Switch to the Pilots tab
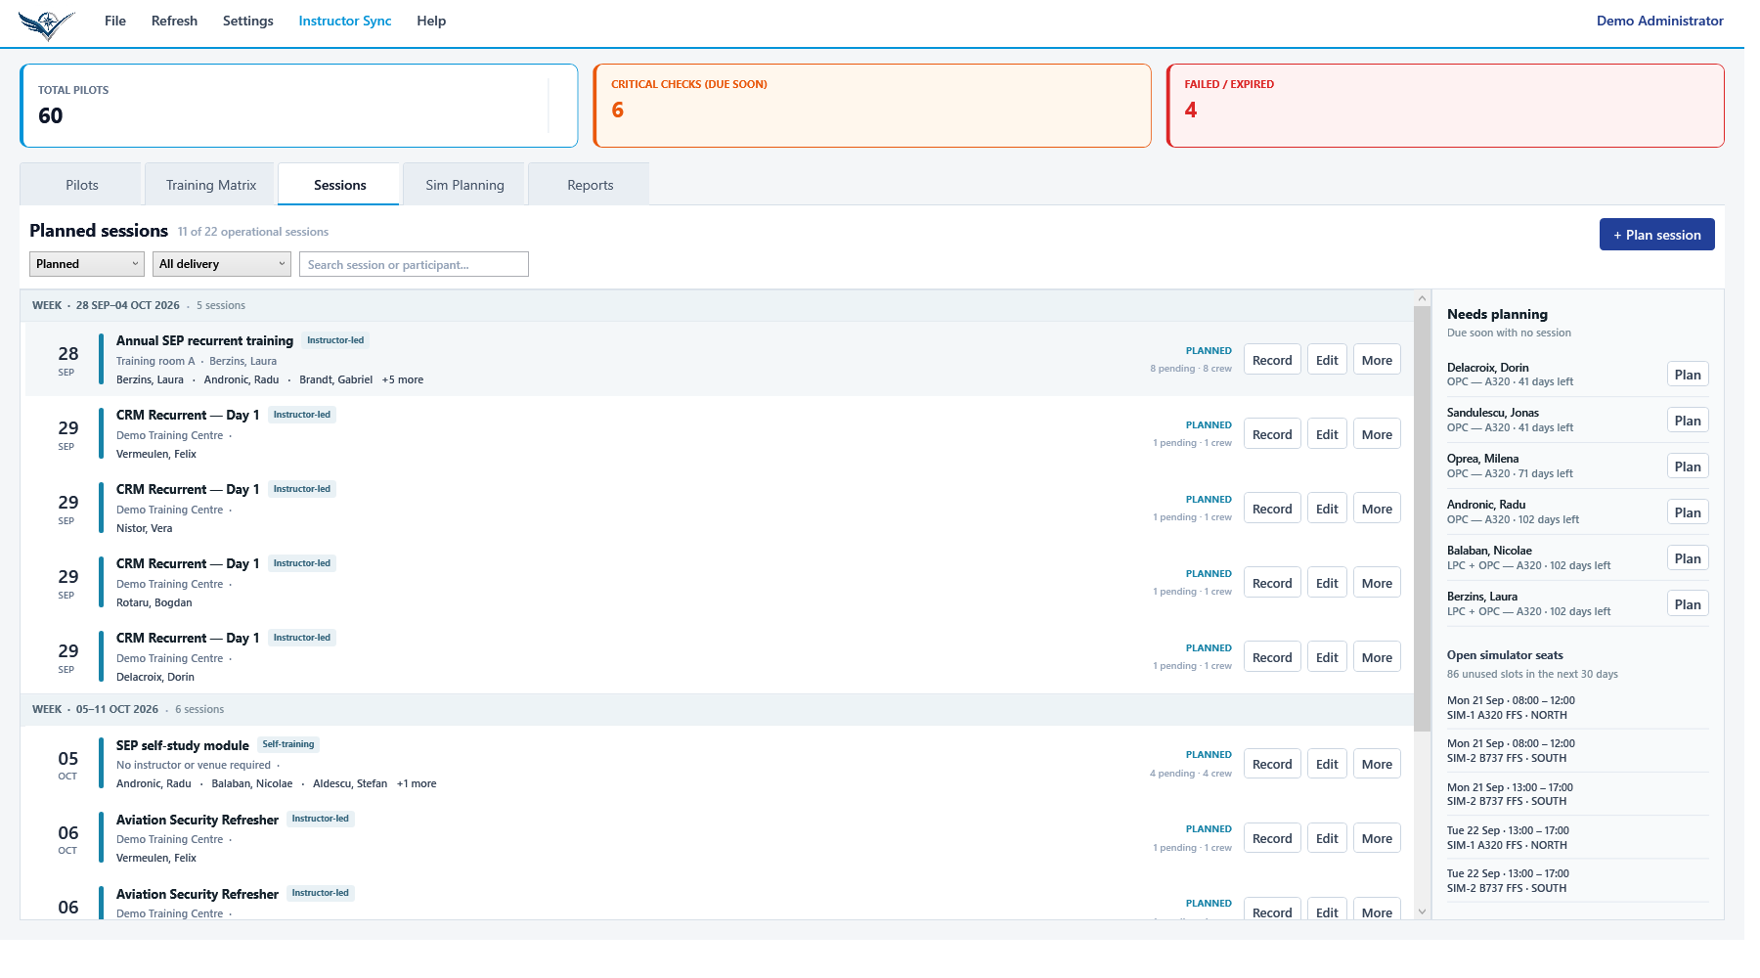Viewport: 1760px width, 978px height. click(x=82, y=185)
